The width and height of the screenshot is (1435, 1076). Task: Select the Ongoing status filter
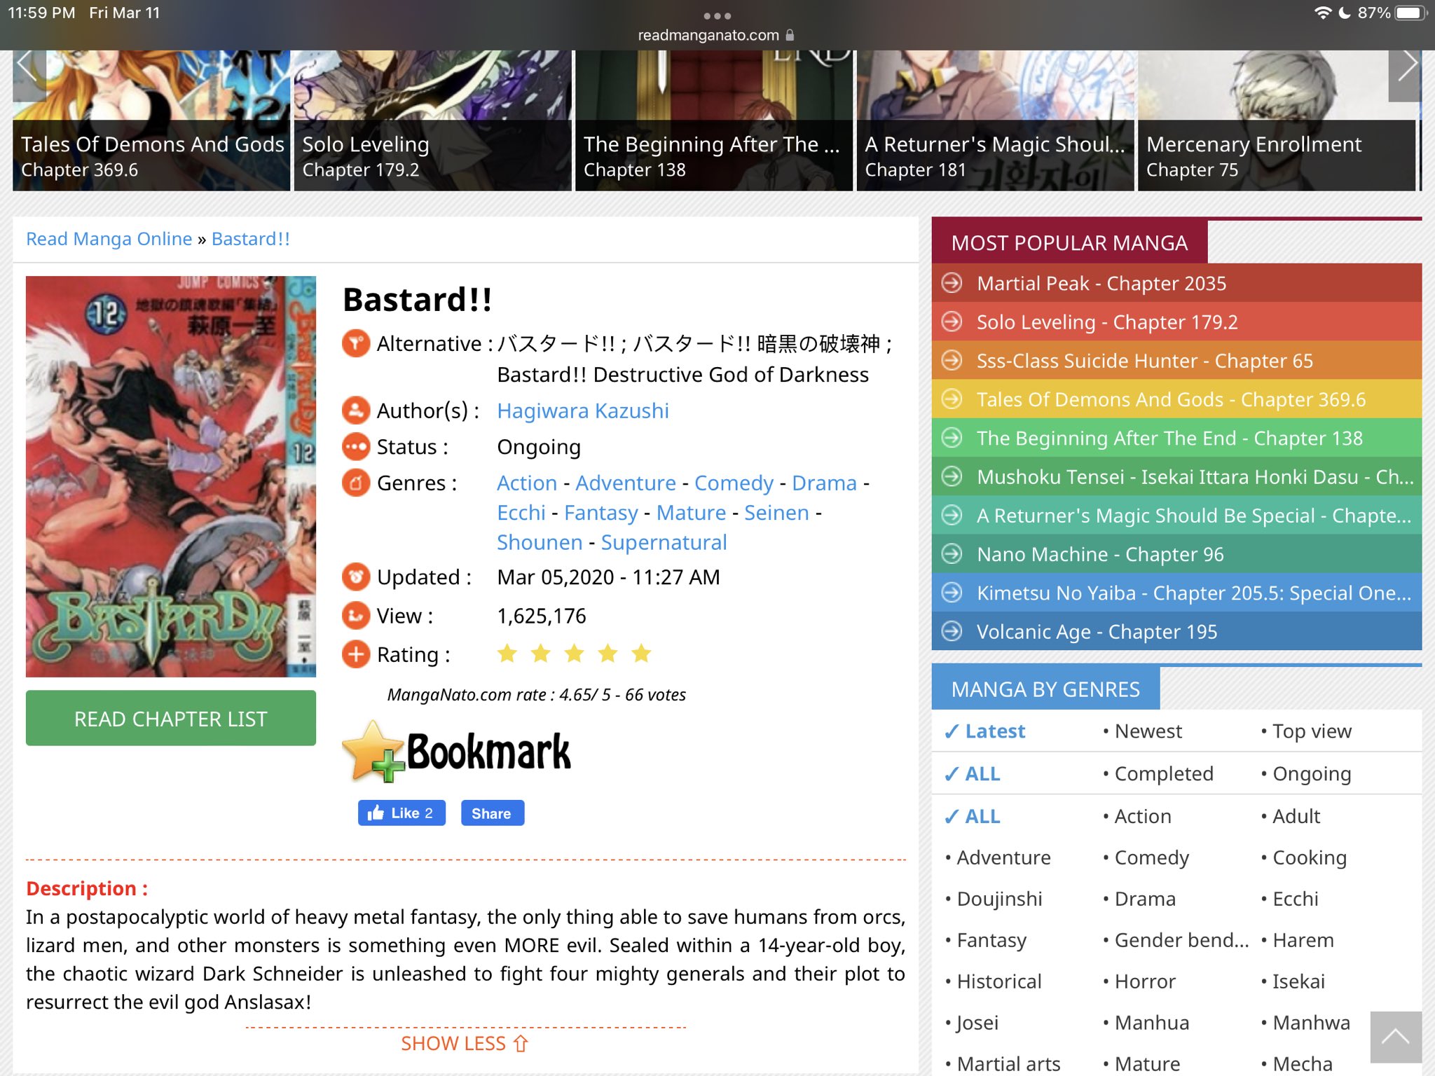[x=1312, y=773]
